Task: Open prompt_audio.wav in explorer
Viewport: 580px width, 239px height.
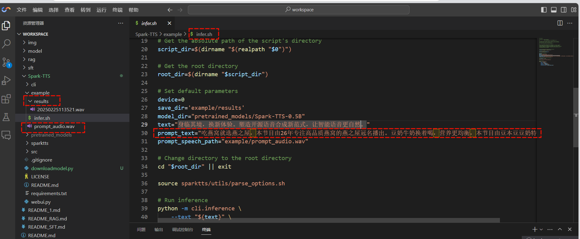Action: click(x=72, y=126)
